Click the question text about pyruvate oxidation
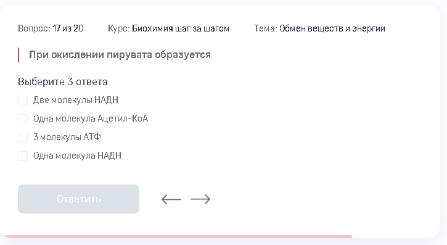447x245 pixels. click(x=120, y=55)
